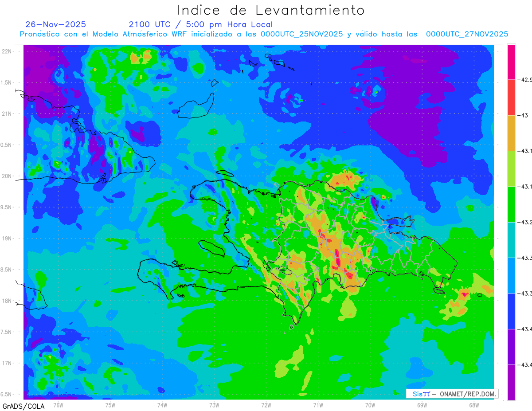Viewport: 532px width, 411px height.
Task: Click '2100 UTC / 5:00 pm Hora Local'
Action: point(201,24)
